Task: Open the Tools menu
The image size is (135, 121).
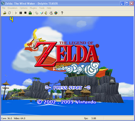Action: tap(42, 8)
